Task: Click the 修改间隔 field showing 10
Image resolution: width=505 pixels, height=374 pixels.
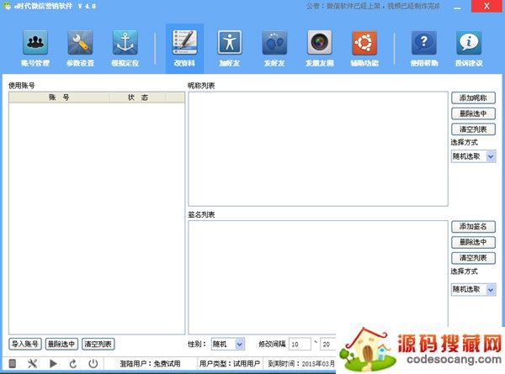Action: tap(299, 344)
